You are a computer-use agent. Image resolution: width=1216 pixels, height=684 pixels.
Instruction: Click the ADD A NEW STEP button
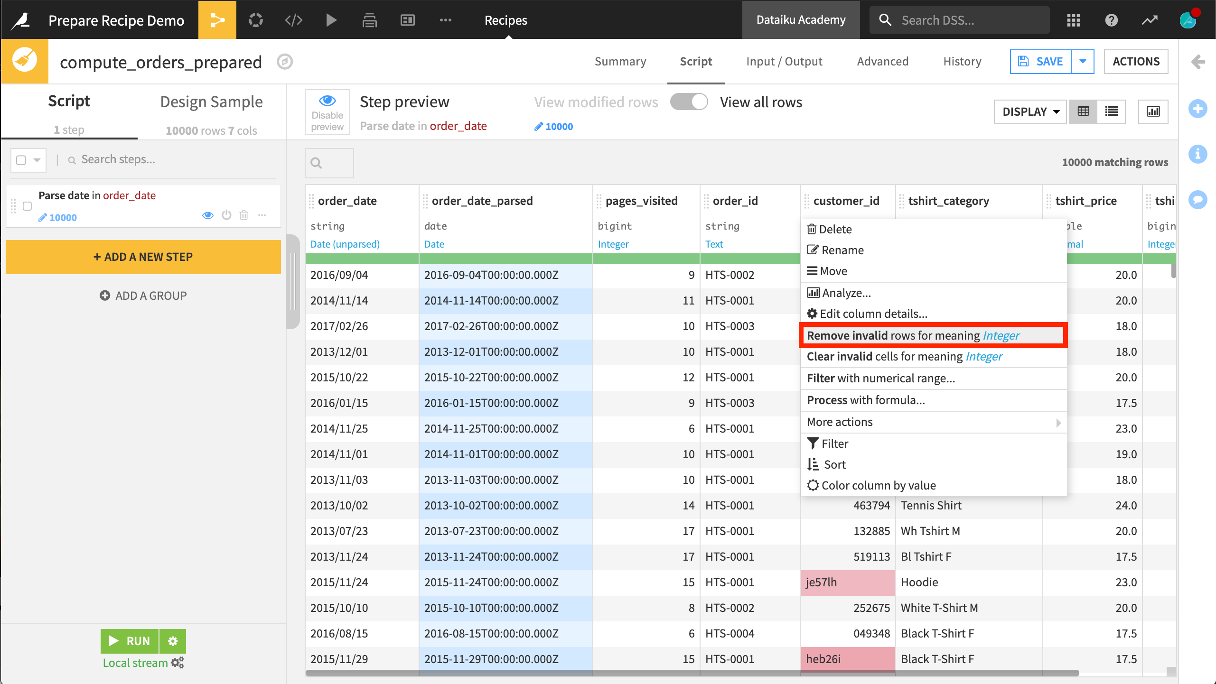point(144,257)
